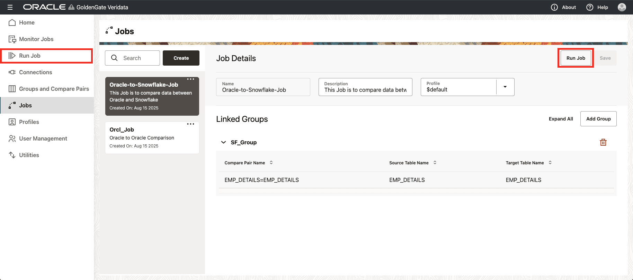Click the Job Details heading
The image size is (633, 280).
tap(236, 58)
